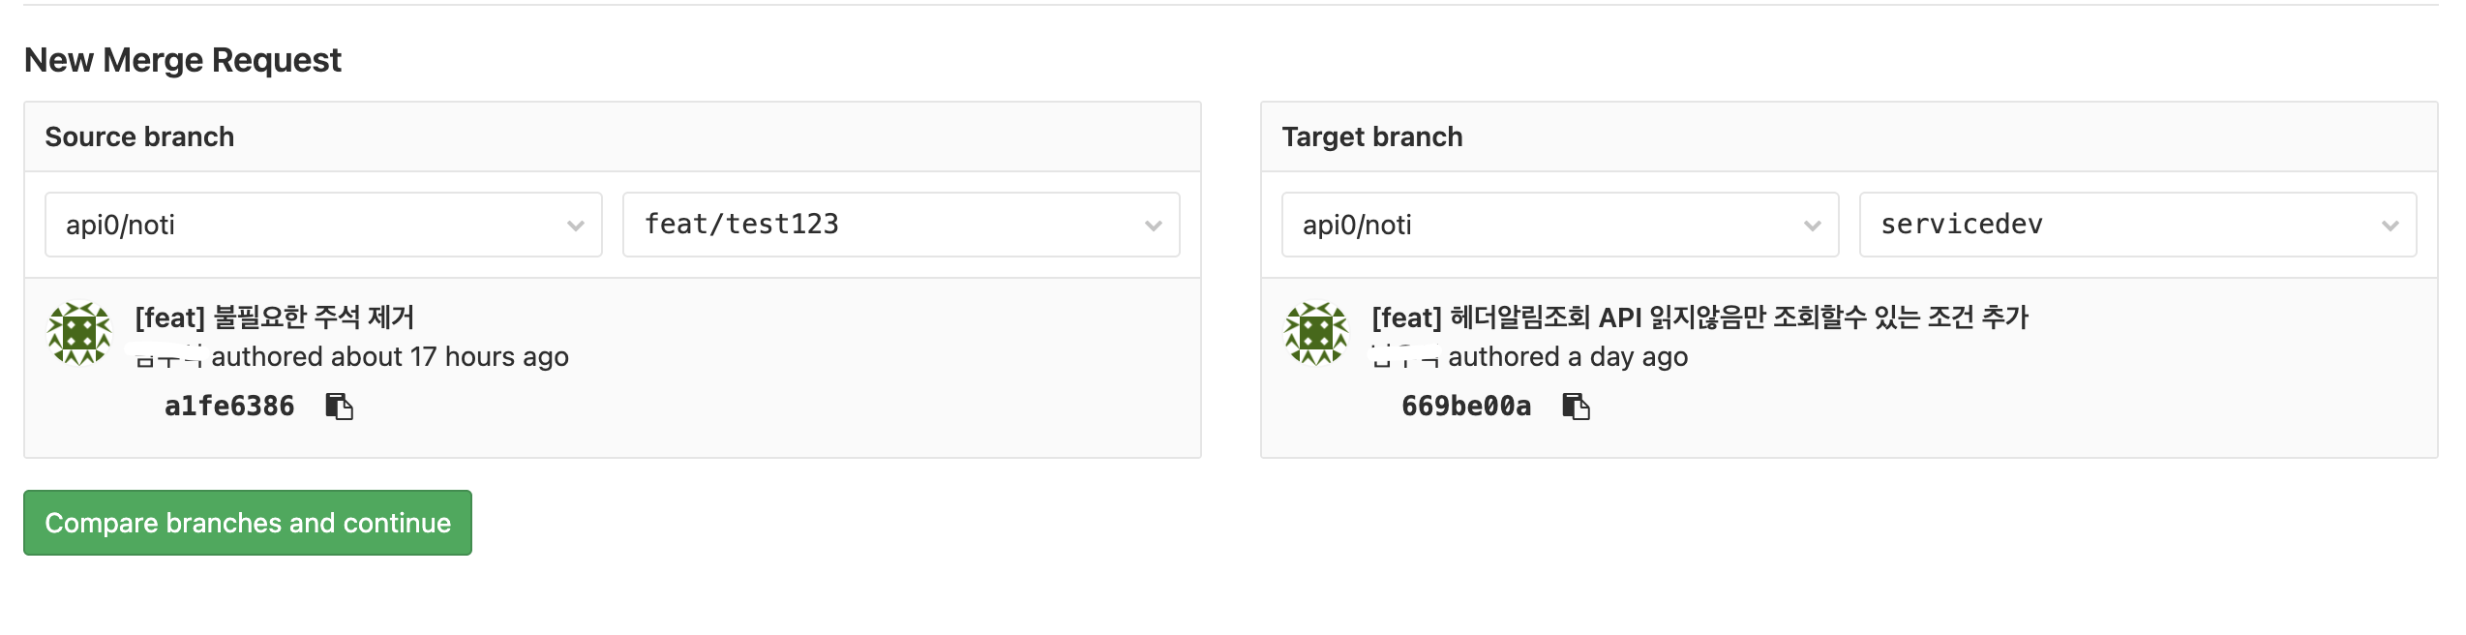This screenshot has height=635, width=2466.
Task: Open the target project api0/noti dropdown
Action: click(1559, 225)
